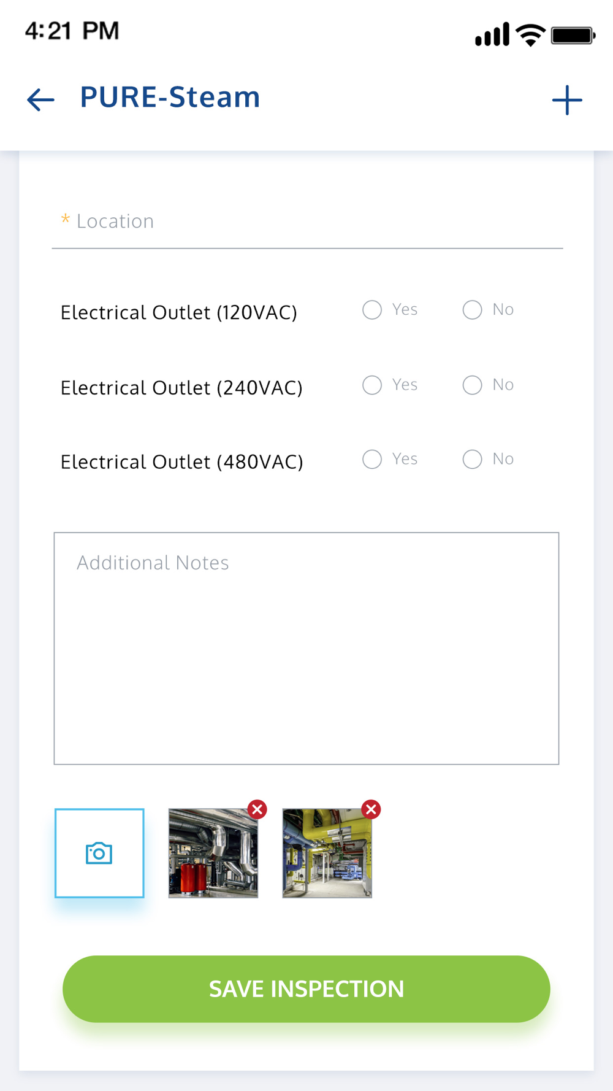Click into the Additional Notes text area

coord(306,648)
